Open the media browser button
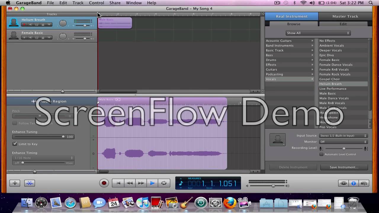 tap(364, 183)
